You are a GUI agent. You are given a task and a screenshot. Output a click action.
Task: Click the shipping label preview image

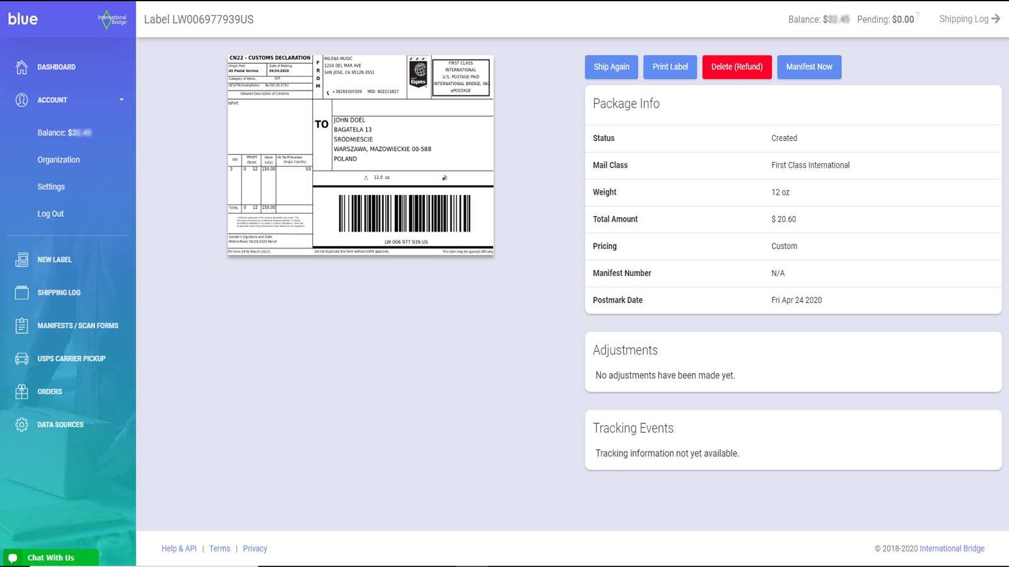[x=361, y=154]
